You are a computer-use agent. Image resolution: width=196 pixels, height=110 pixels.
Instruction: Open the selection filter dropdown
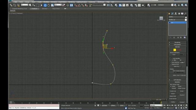pyautogui.click(x=24, y=5)
